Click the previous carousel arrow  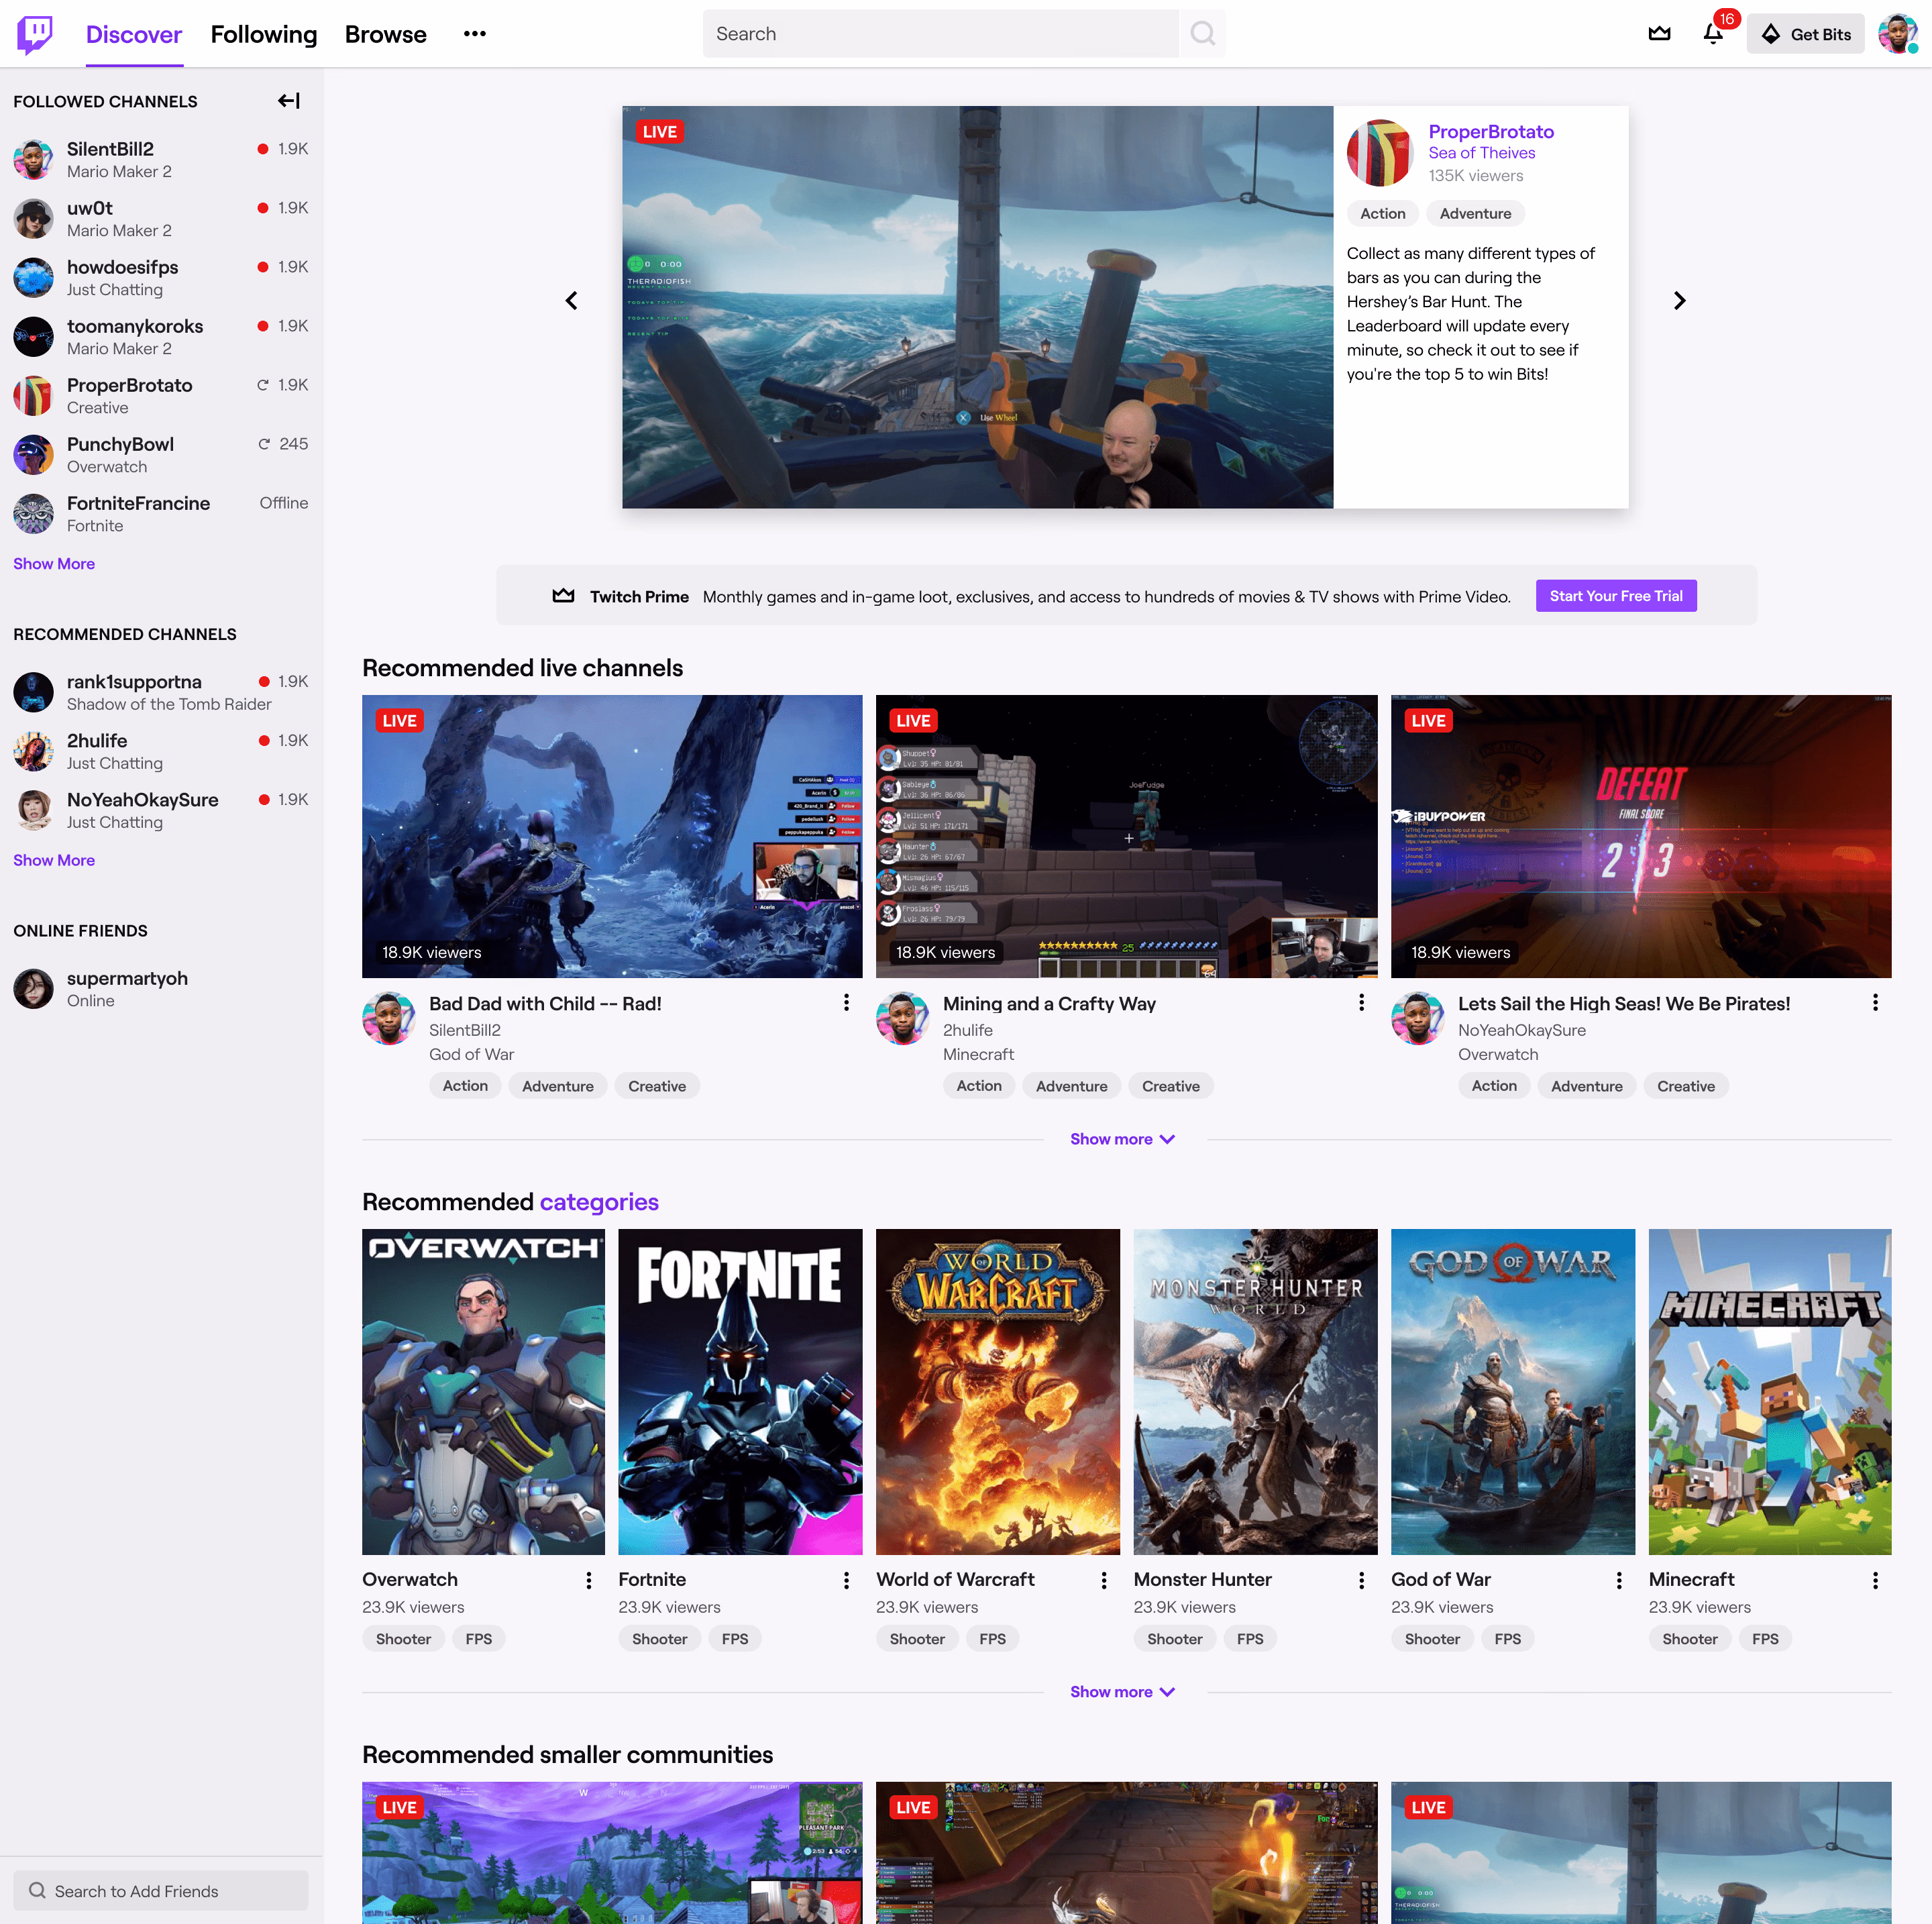[572, 300]
